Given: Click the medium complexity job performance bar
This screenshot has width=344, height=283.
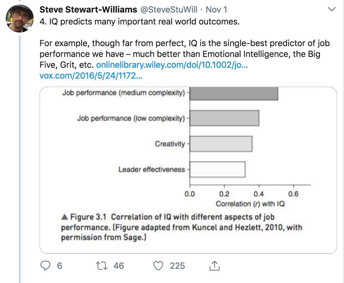Looking at the screenshot, I should pyautogui.click(x=234, y=93).
